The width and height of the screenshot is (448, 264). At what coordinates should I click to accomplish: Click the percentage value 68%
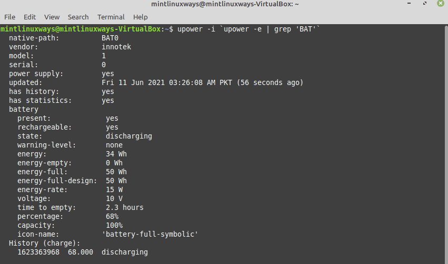click(112, 216)
